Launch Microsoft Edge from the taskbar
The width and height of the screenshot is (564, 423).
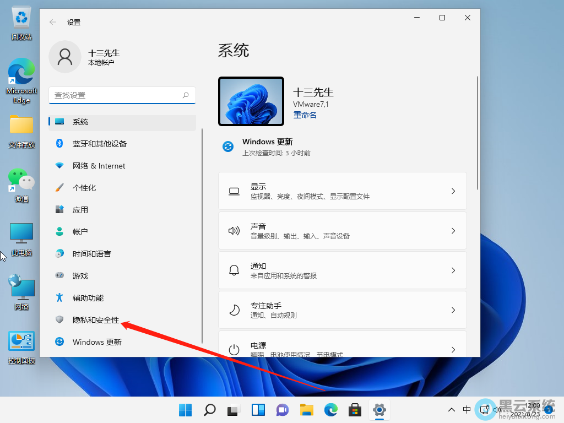coord(330,410)
